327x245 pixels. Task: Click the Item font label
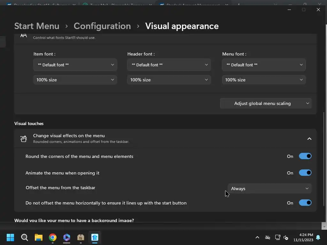[44, 54]
